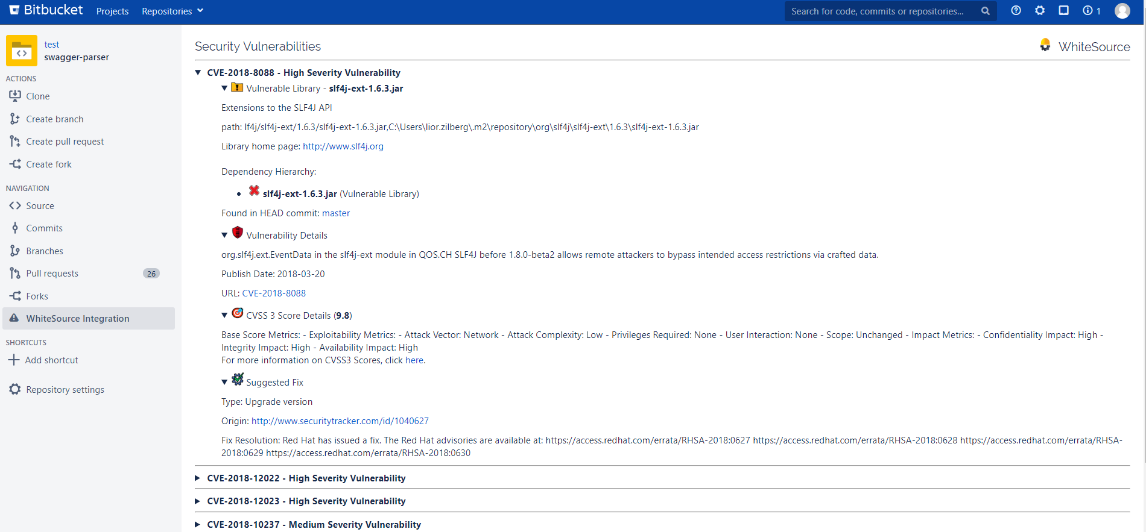
Task: Click the red X icon beside slf4j-ext-1.6.3.jar
Action: click(x=254, y=190)
